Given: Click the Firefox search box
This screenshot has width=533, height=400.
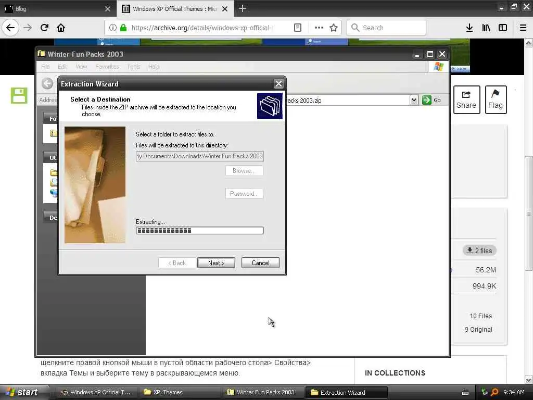Looking at the screenshot, I should click(386, 28).
